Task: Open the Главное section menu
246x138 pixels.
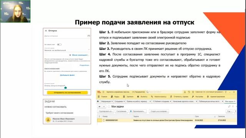Action: pos(102,97)
